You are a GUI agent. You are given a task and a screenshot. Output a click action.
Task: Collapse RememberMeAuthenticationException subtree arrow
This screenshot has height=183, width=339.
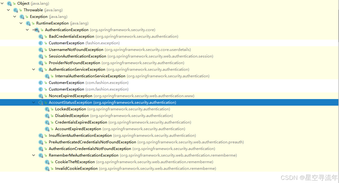(33, 155)
